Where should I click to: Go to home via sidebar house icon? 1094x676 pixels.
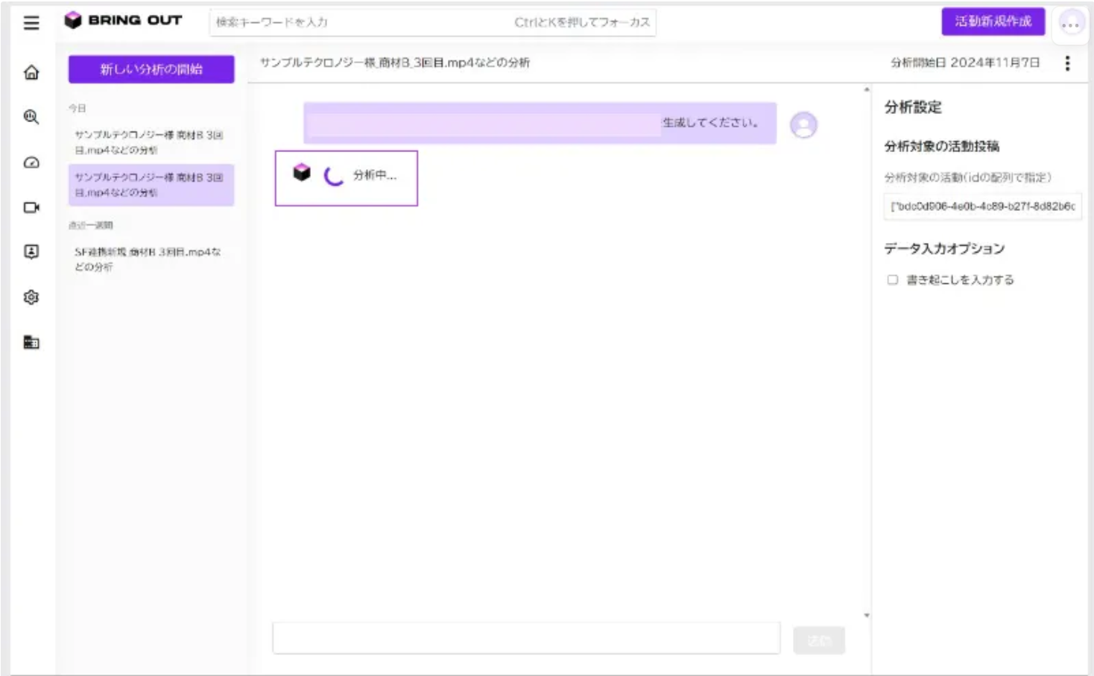click(31, 72)
